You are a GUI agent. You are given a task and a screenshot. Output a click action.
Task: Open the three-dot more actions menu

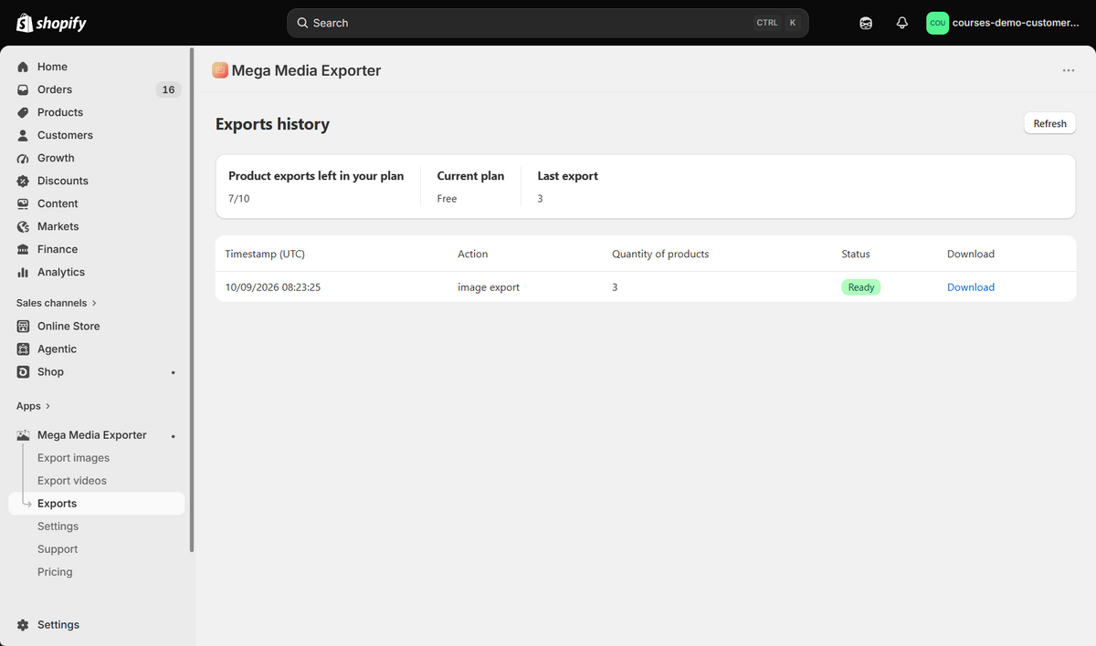[1069, 70]
